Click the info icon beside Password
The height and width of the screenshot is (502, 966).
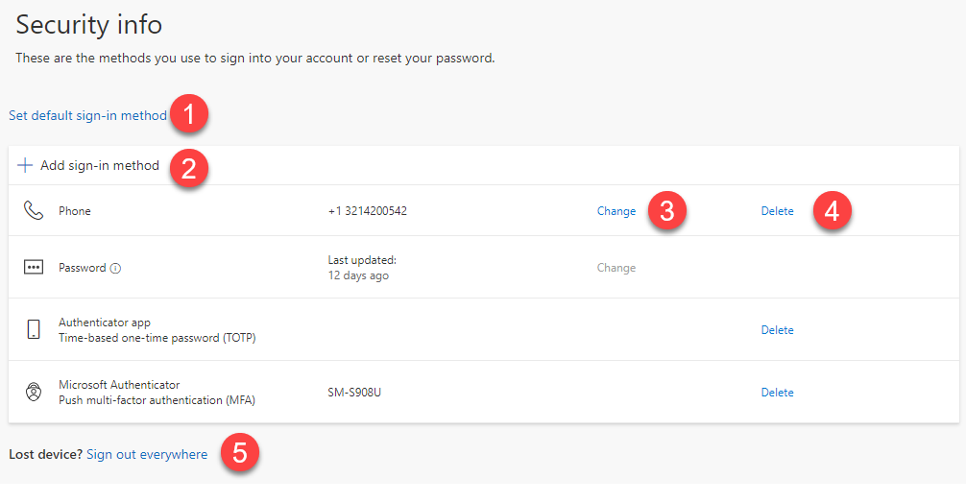(x=115, y=269)
